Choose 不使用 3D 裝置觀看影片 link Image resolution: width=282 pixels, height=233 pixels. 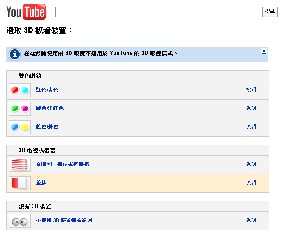[x=64, y=220]
